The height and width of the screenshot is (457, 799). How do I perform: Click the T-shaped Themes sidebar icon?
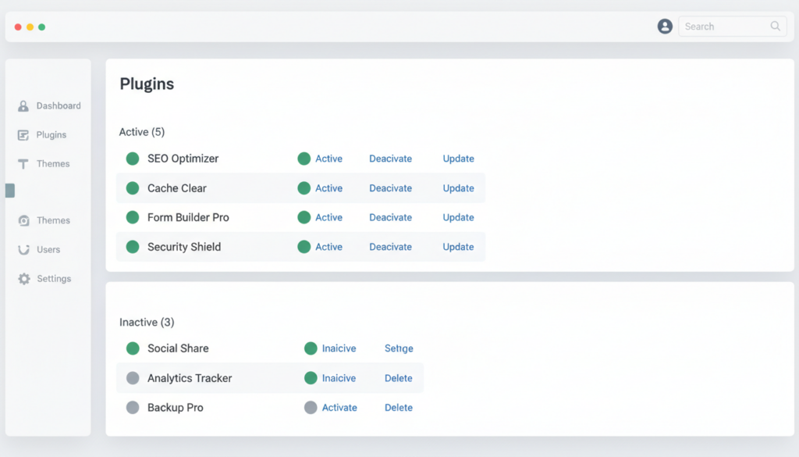[x=23, y=164]
